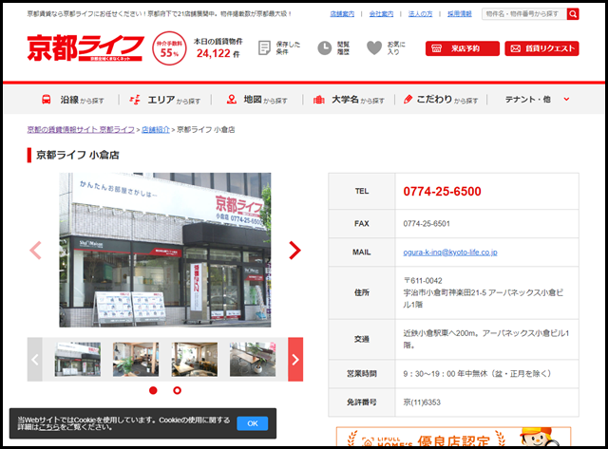The height and width of the screenshot is (449, 608).
Task: Open the こちら cookie details link
Action: point(49,427)
